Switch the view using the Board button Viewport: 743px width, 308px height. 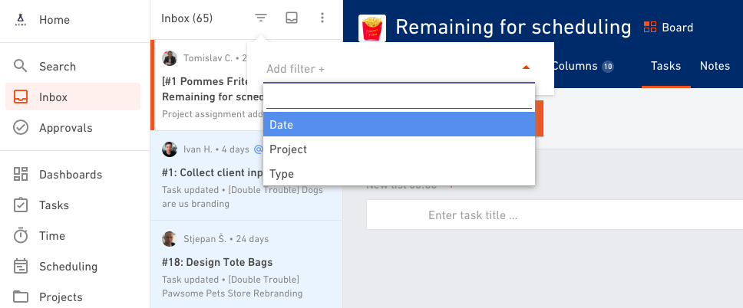pyautogui.click(x=668, y=28)
